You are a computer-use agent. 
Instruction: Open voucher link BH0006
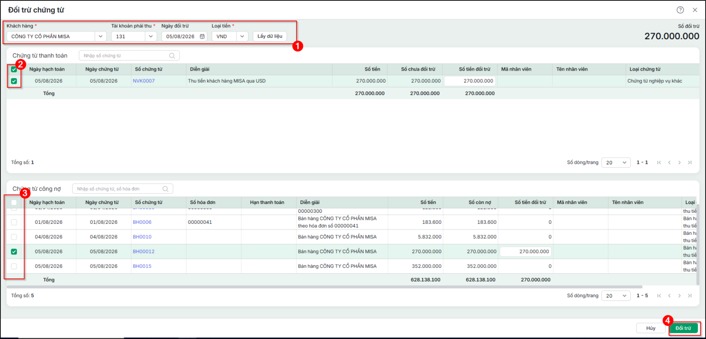pos(142,222)
